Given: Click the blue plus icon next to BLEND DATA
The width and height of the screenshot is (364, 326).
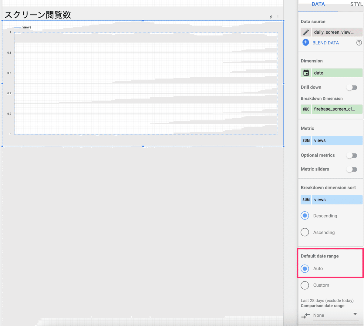Looking at the screenshot, I should pos(305,43).
